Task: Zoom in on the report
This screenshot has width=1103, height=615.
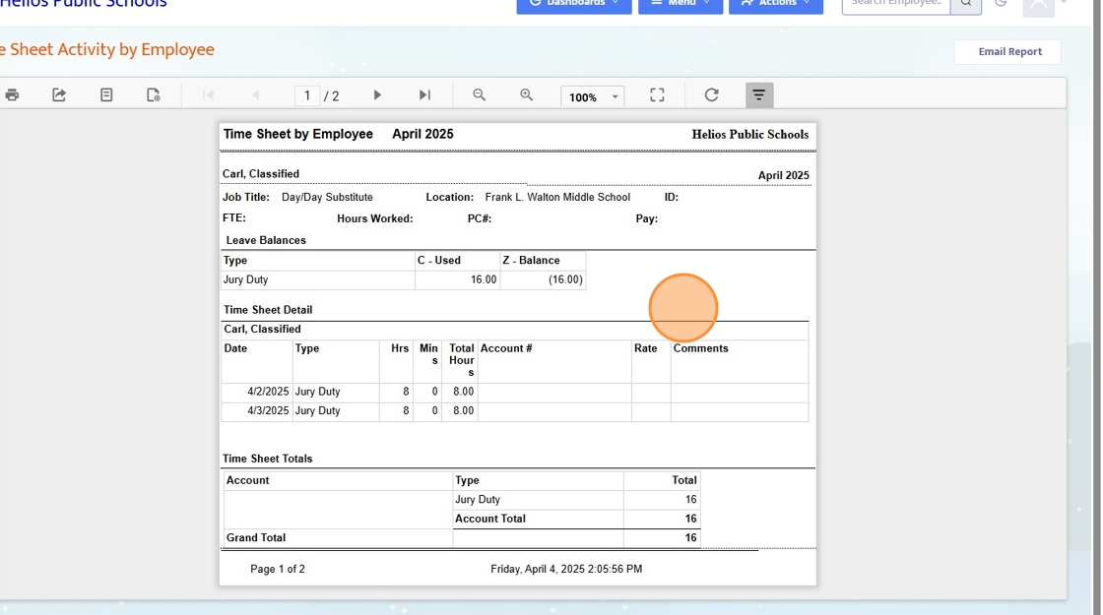Action: (527, 95)
